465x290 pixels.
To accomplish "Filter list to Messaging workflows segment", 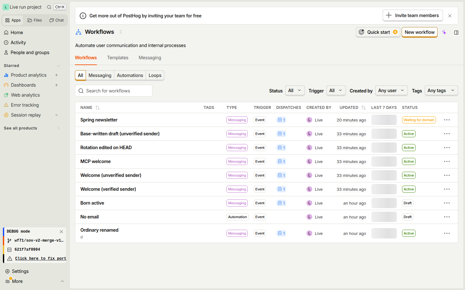I will point(100,75).
